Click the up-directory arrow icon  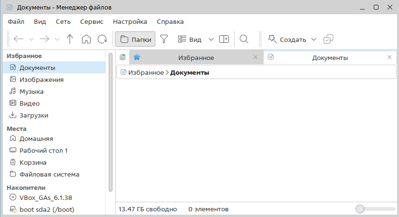[x=70, y=39]
